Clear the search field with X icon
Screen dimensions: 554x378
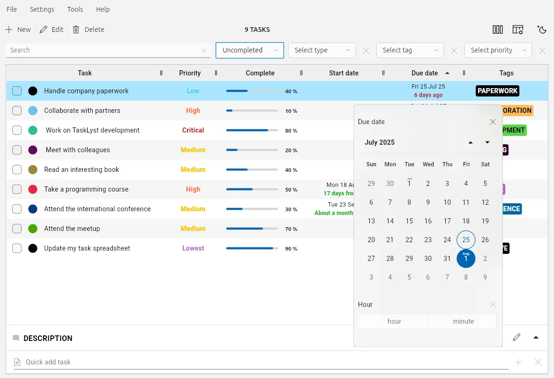point(204,51)
